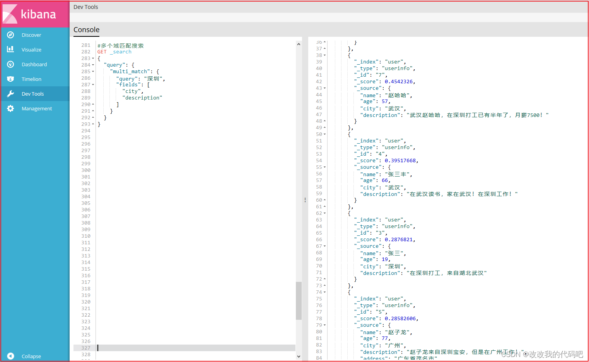
Task: Select Dev Tools wrench icon
Action: (10, 94)
